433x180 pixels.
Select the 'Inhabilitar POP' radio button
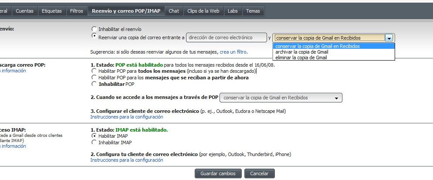pos(94,83)
